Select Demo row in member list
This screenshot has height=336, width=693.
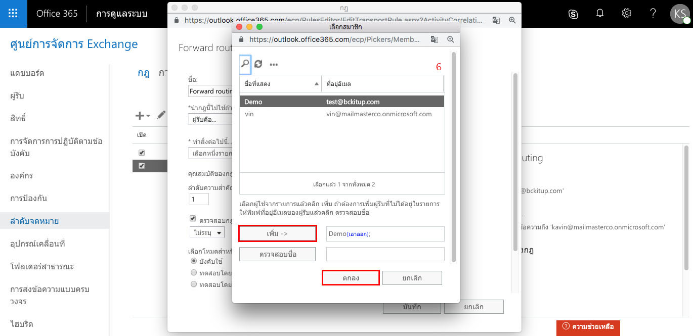click(x=342, y=102)
